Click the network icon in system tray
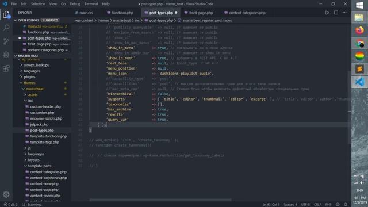Screen dimensions: 368x207 (x=356, y=183)
